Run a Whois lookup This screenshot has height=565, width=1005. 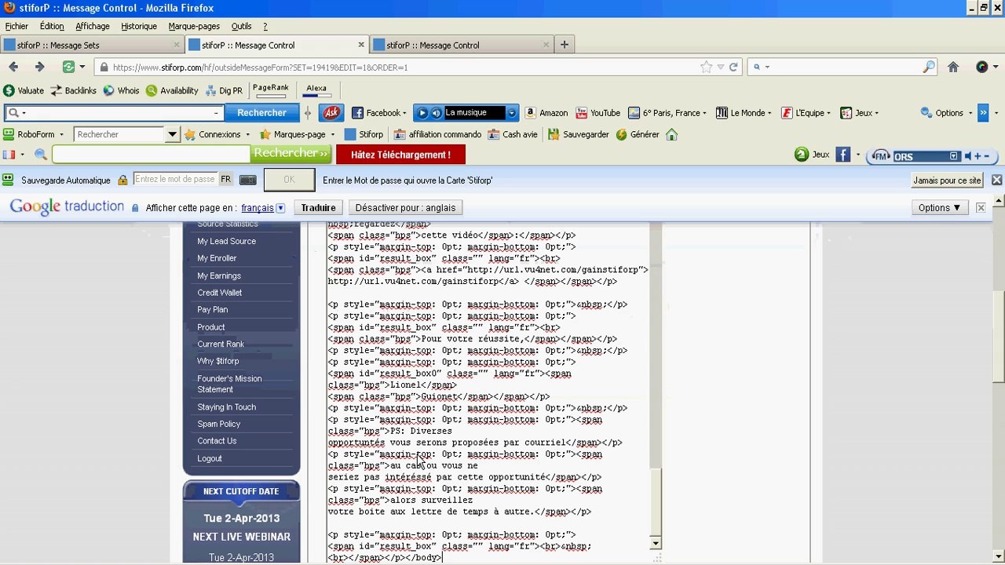(121, 91)
